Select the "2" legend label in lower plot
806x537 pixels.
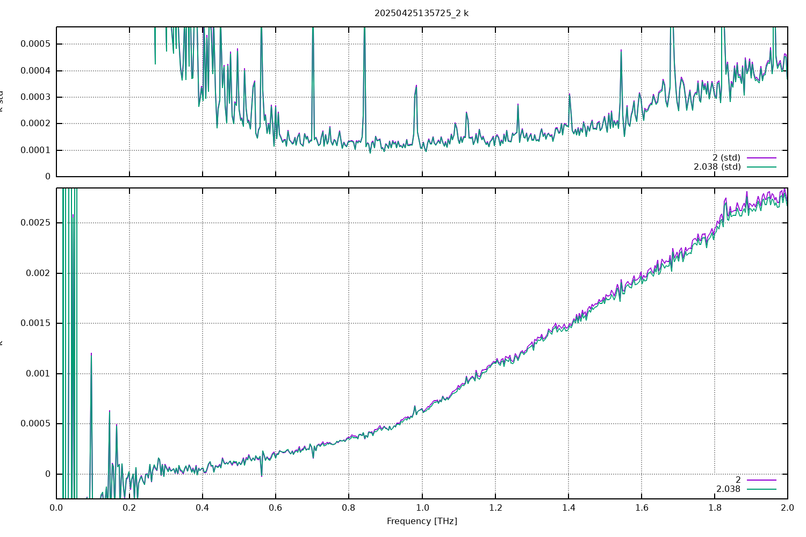pyautogui.click(x=738, y=480)
